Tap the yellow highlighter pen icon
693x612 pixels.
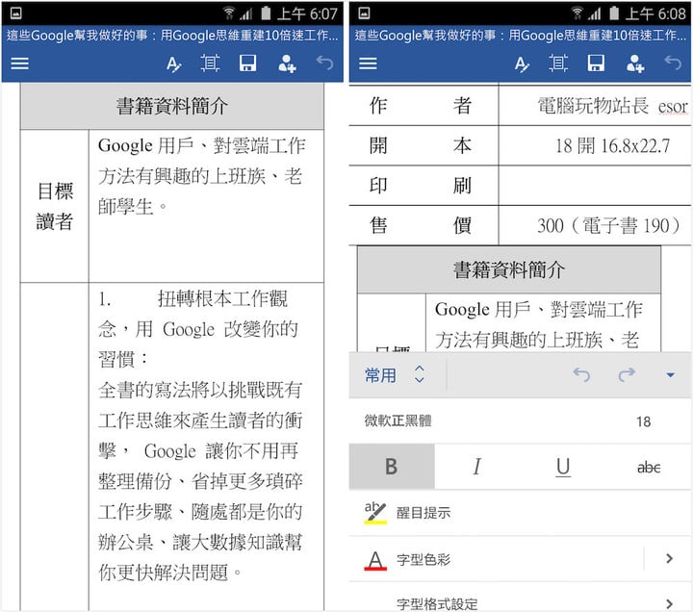tap(375, 513)
